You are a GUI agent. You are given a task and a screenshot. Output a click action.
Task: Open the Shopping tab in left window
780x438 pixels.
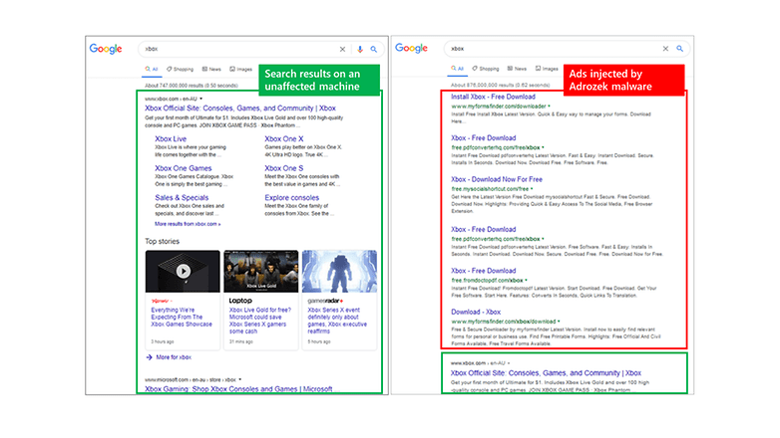tap(181, 69)
